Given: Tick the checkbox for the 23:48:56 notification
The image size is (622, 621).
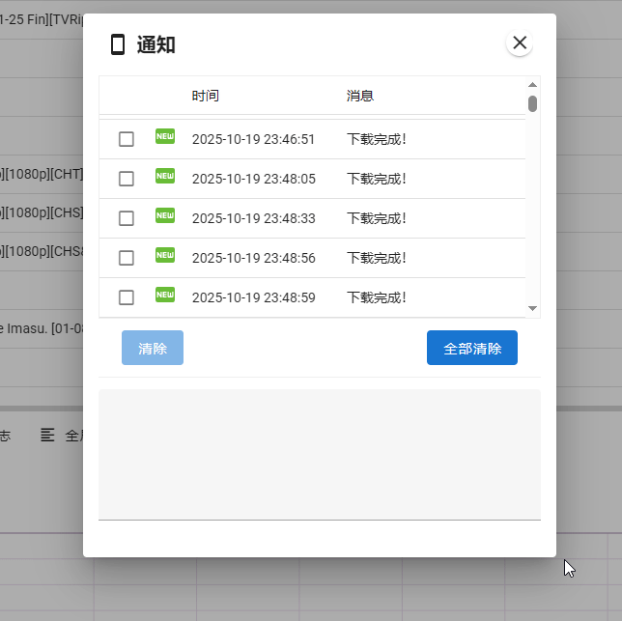Looking at the screenshot, I should [127, 258].
